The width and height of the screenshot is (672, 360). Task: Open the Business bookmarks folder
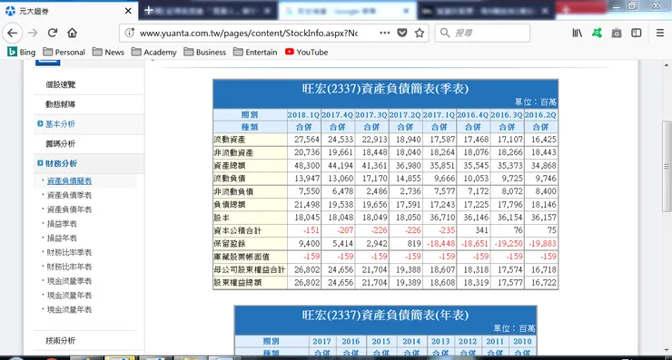[x=205, y=53]
